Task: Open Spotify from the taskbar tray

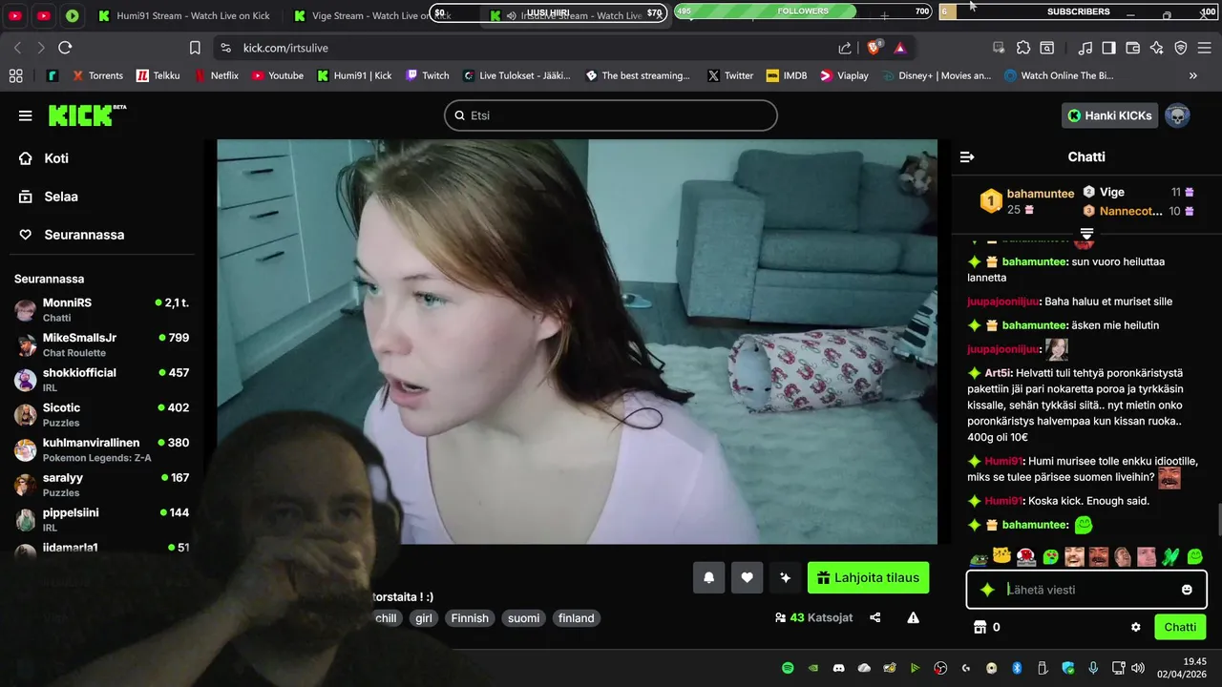Action: click(788, 668)
